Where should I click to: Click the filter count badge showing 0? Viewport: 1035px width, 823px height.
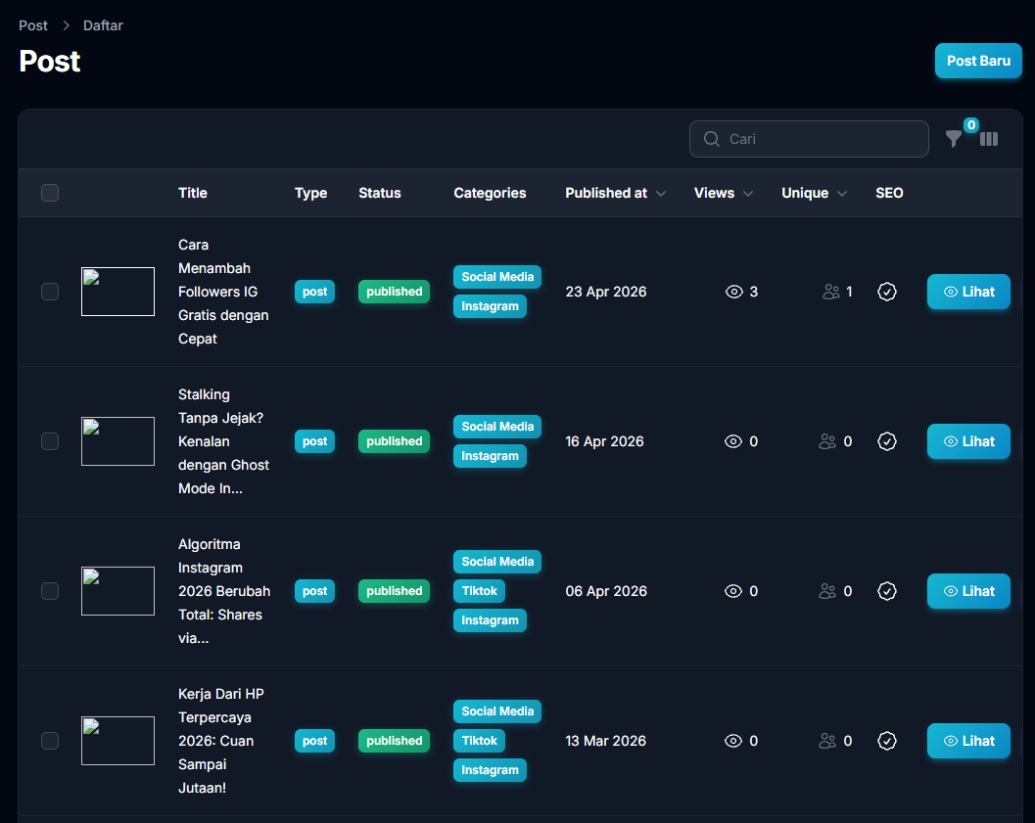click(x=971, y=124)
